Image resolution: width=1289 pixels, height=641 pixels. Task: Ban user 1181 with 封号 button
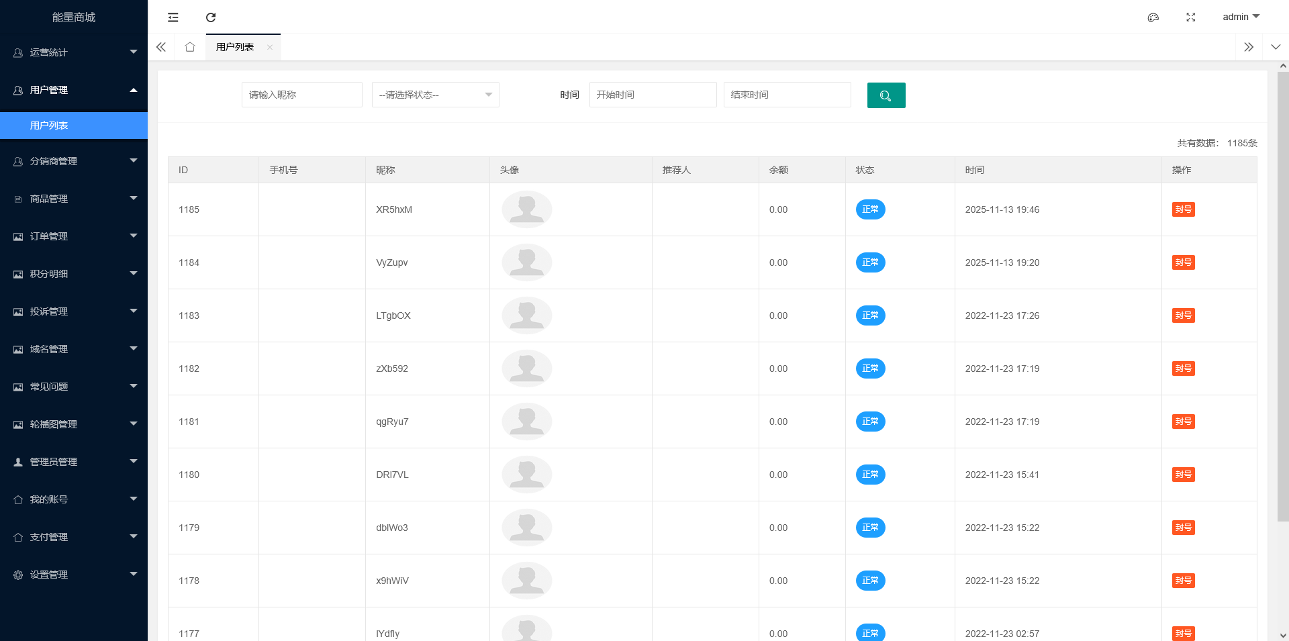pos(1184,422)
